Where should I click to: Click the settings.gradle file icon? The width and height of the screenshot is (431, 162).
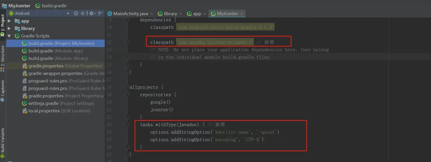[x=25, y=103]
